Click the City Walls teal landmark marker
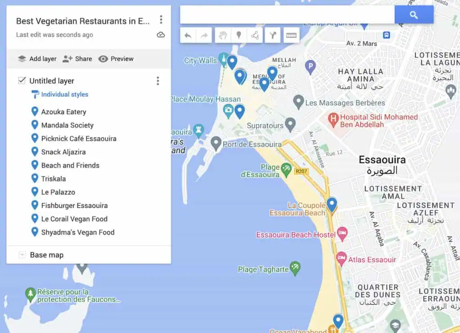 click(x=224, y=60)
